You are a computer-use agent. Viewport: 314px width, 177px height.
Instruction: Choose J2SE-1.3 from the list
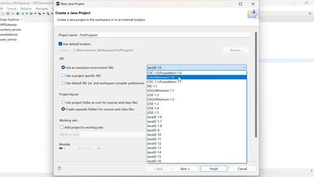point(197,104)
